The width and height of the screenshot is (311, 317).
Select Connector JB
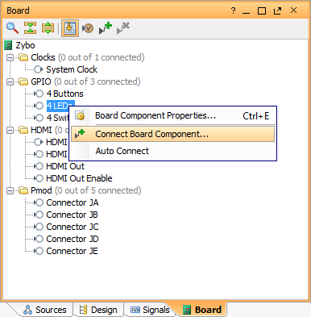72,215
